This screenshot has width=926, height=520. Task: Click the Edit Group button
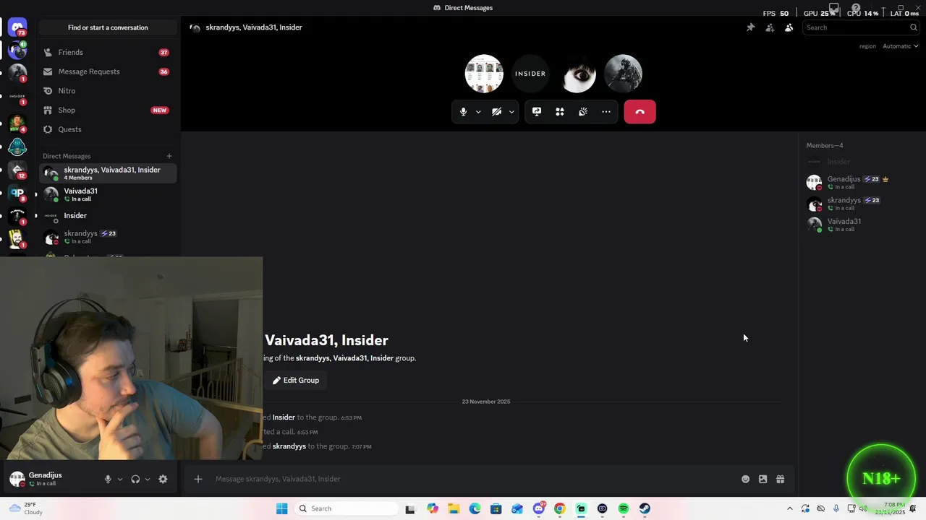(296, 381)
